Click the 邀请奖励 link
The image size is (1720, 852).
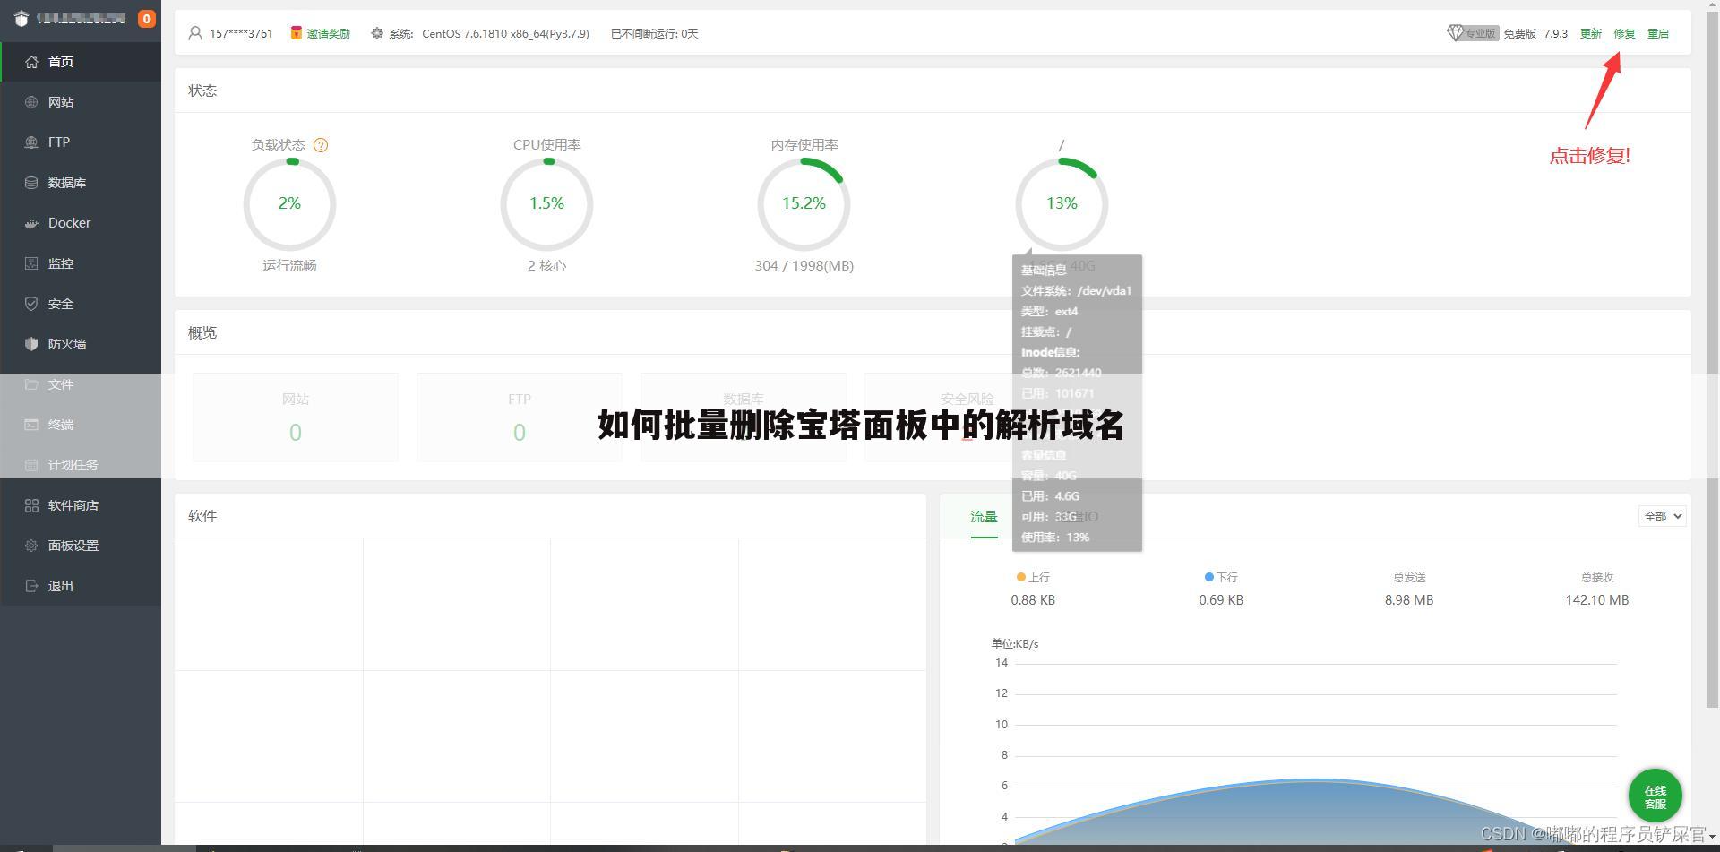(328, 33)
